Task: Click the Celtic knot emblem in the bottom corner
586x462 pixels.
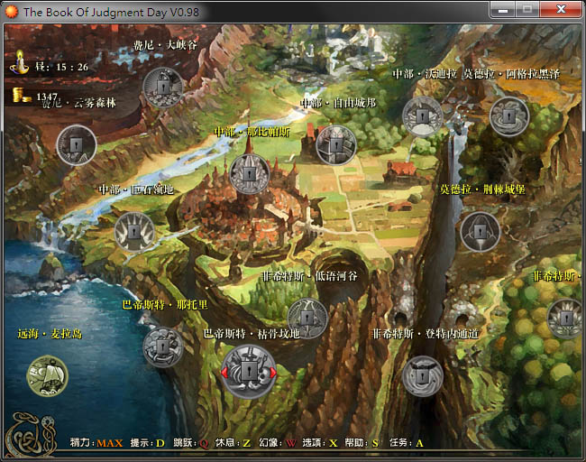Action: (31, 434)
